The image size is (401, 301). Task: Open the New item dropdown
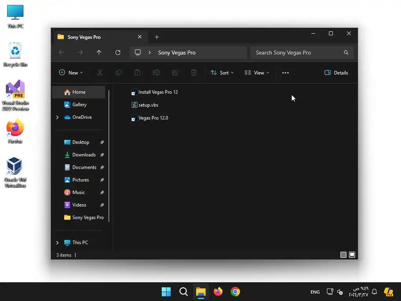(71, 73)
